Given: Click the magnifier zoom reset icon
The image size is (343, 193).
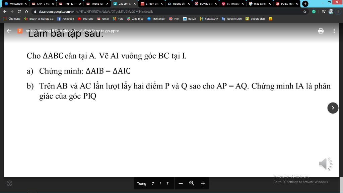Looking at the screenshot, I should 192,183.
